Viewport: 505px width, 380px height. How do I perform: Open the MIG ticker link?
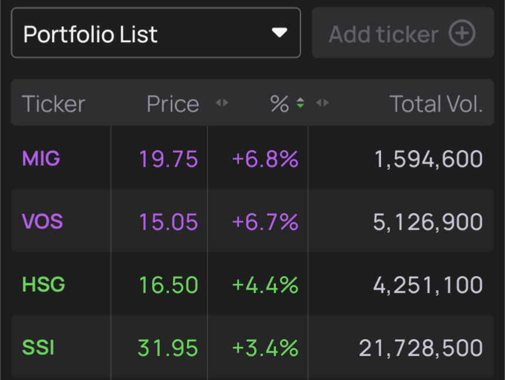[41, 158]
